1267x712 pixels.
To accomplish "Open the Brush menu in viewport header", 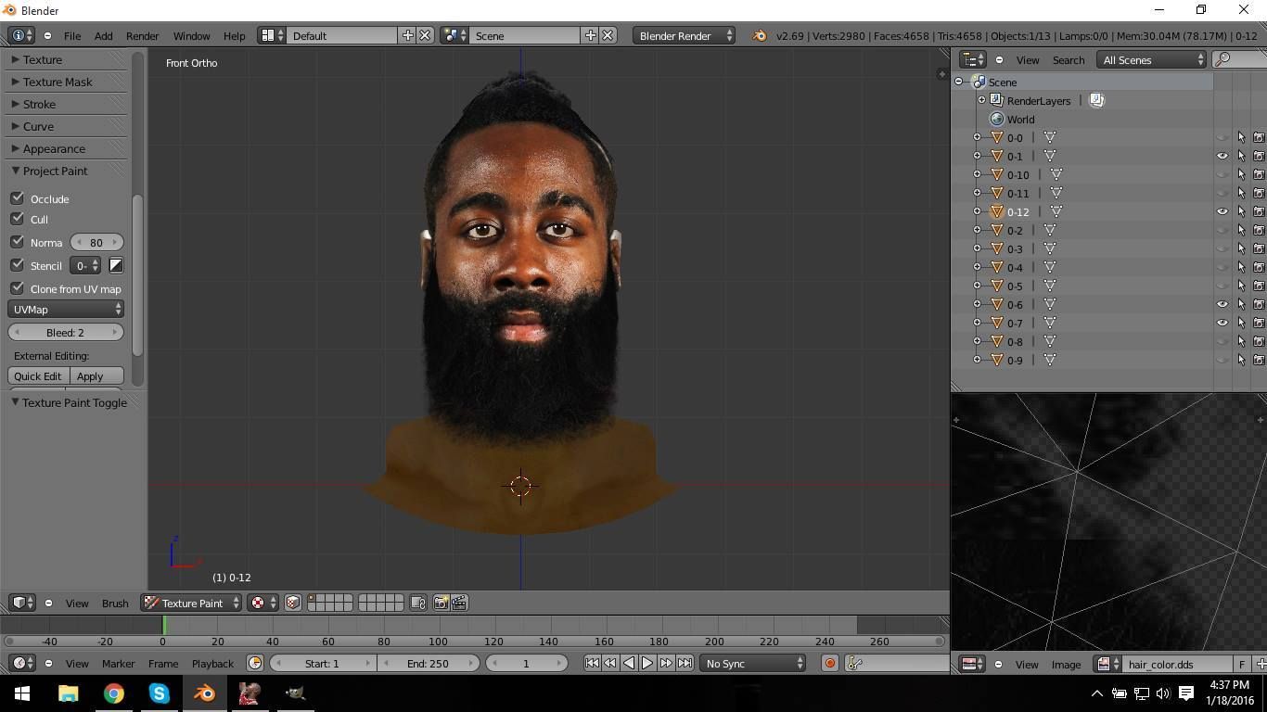I will coord(115,603).
